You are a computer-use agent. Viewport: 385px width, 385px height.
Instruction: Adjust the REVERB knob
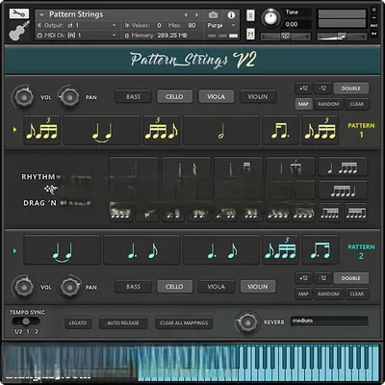click(247, 321)
